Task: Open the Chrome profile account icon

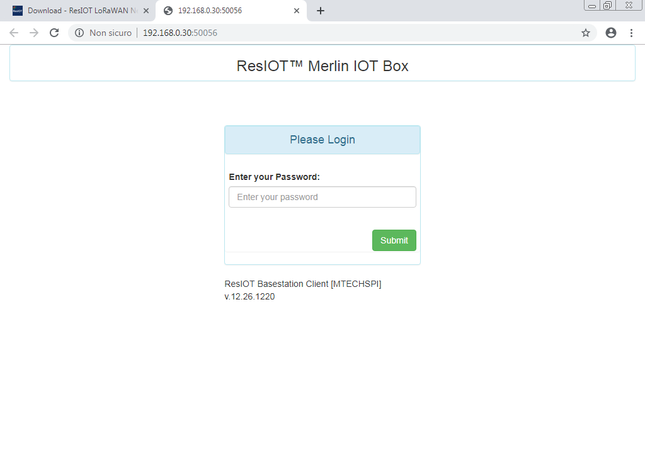Action: pyautogui.click(x=610, y=33)
